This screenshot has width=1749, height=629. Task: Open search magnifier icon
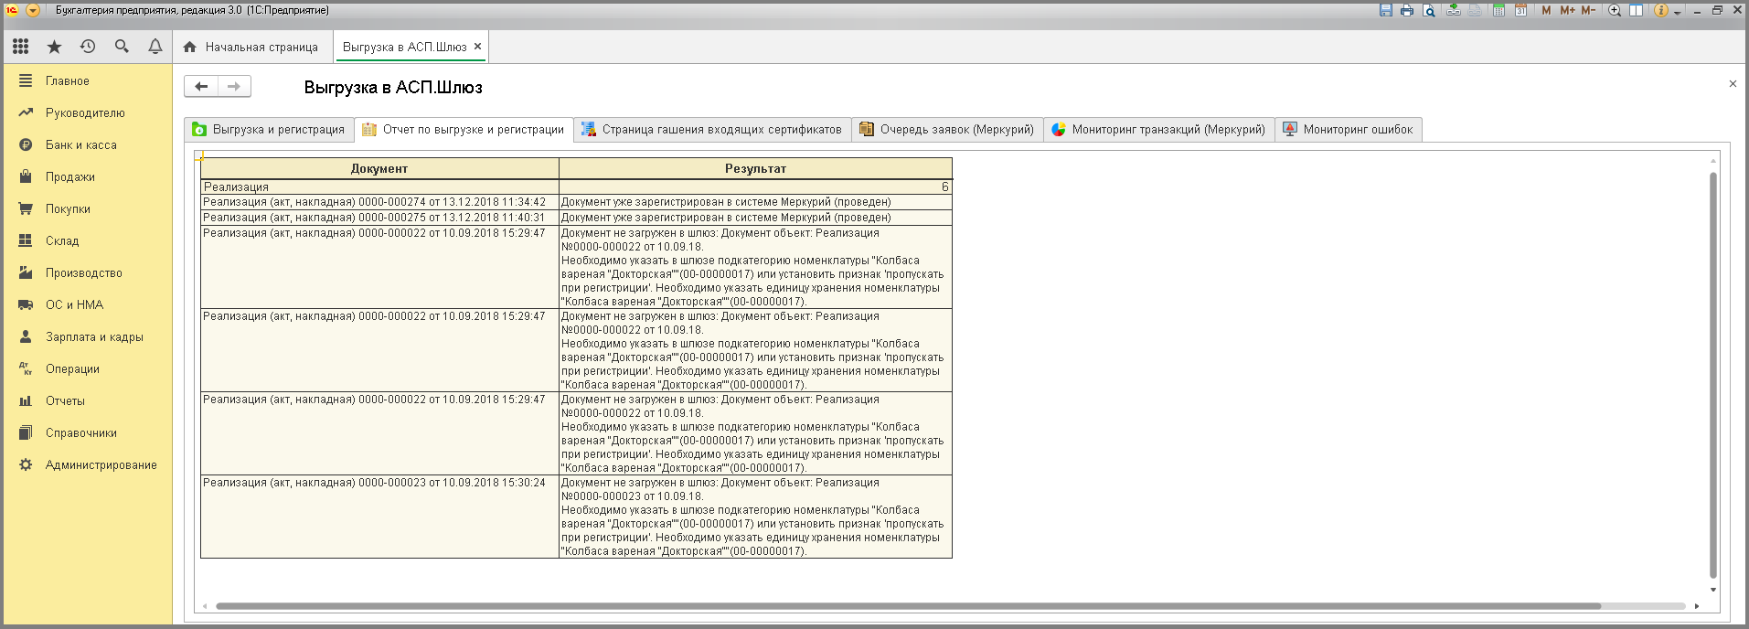122,47
